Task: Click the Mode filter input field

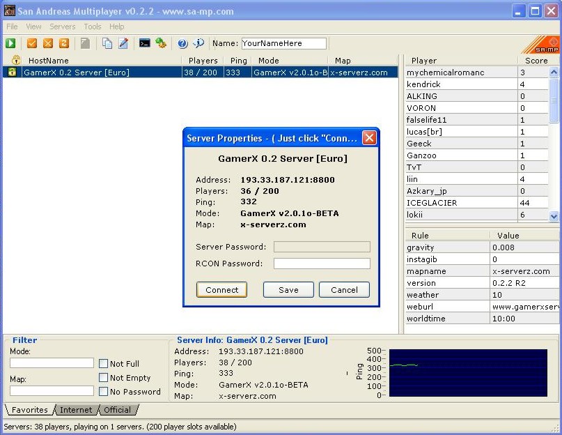Action: click(52, 363)
